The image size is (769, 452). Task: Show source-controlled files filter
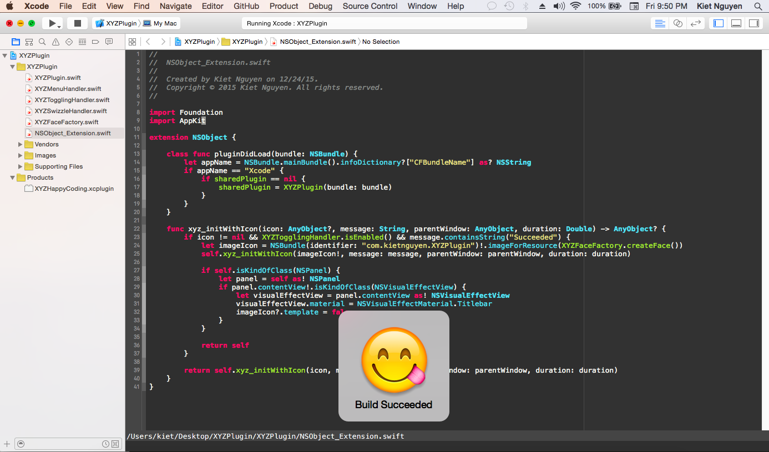click(x=115, y=444)
